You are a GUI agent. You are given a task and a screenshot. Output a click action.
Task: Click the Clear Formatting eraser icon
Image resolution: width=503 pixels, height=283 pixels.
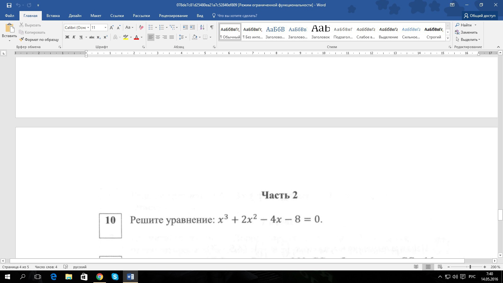pyautogui.click(x=141, y=28)
